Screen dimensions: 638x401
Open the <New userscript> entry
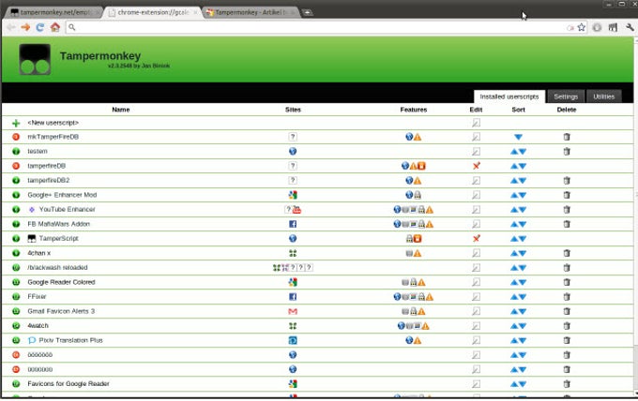pyautogui.click(x=53, y=123)
